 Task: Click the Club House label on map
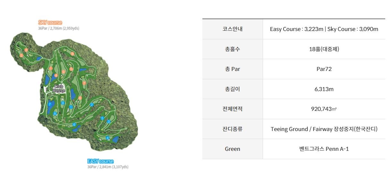point(59,88)
